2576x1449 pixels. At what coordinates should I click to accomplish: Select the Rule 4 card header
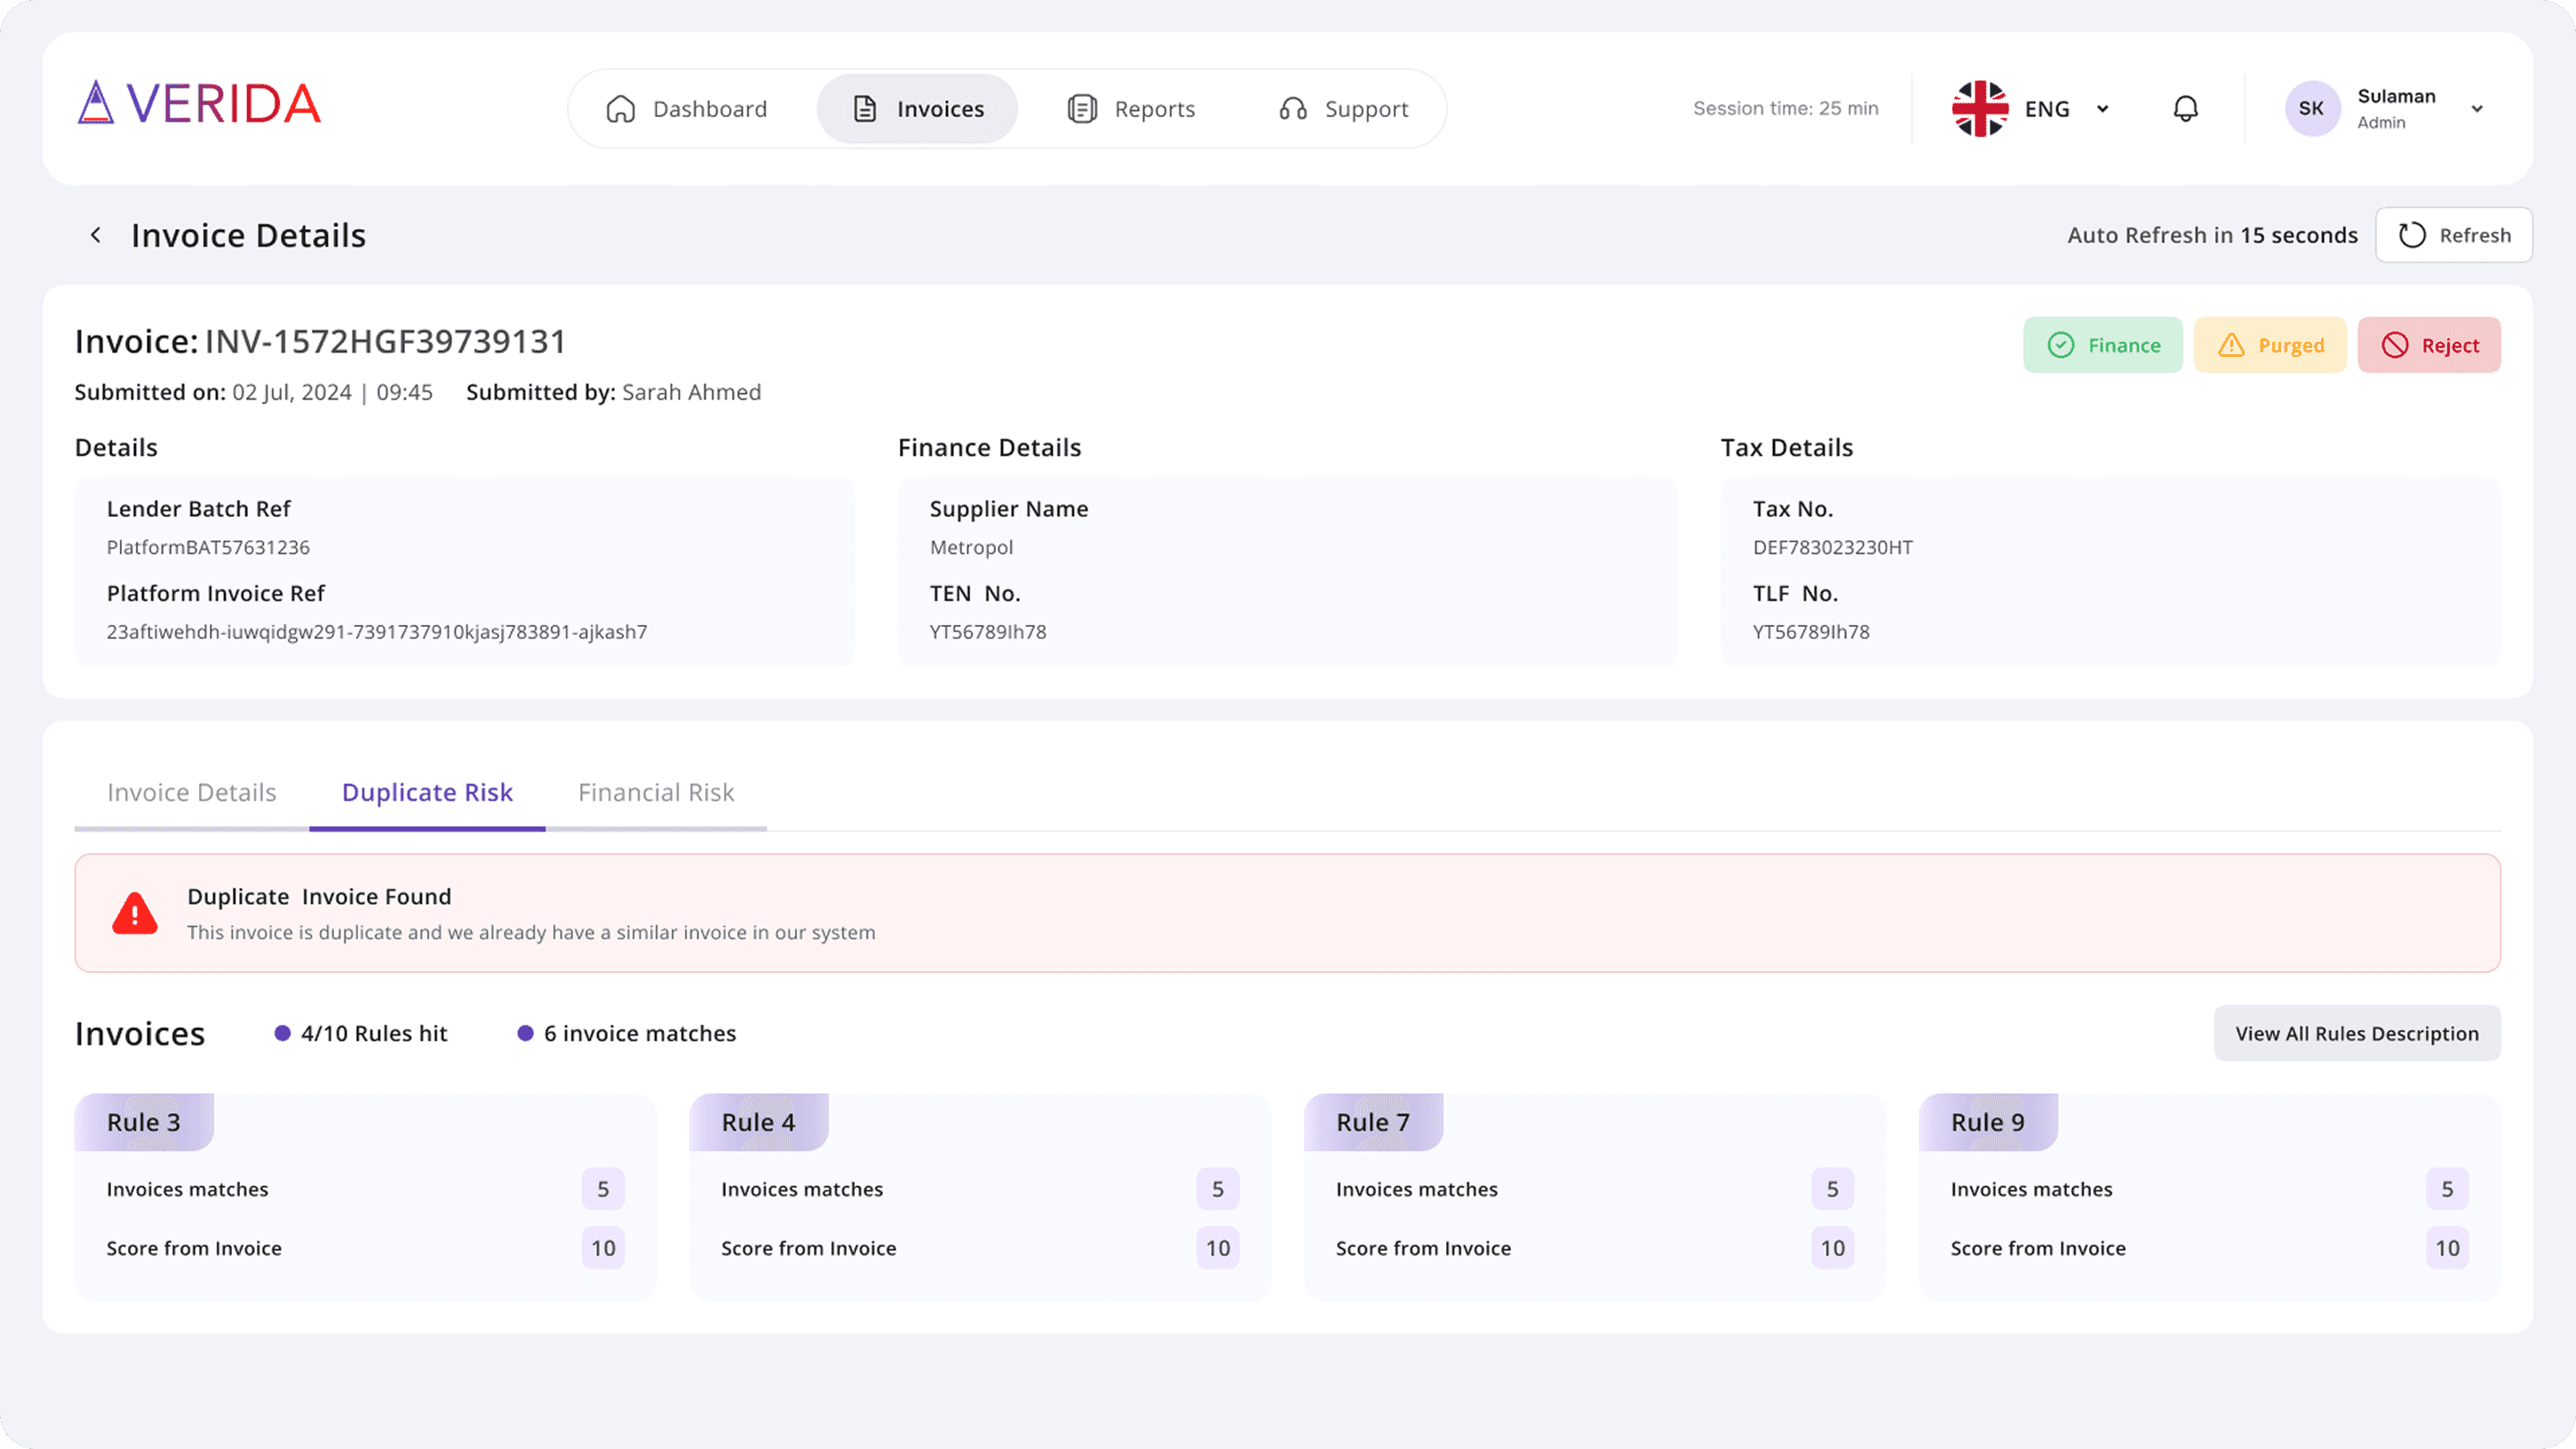(x=759, y=1122)
